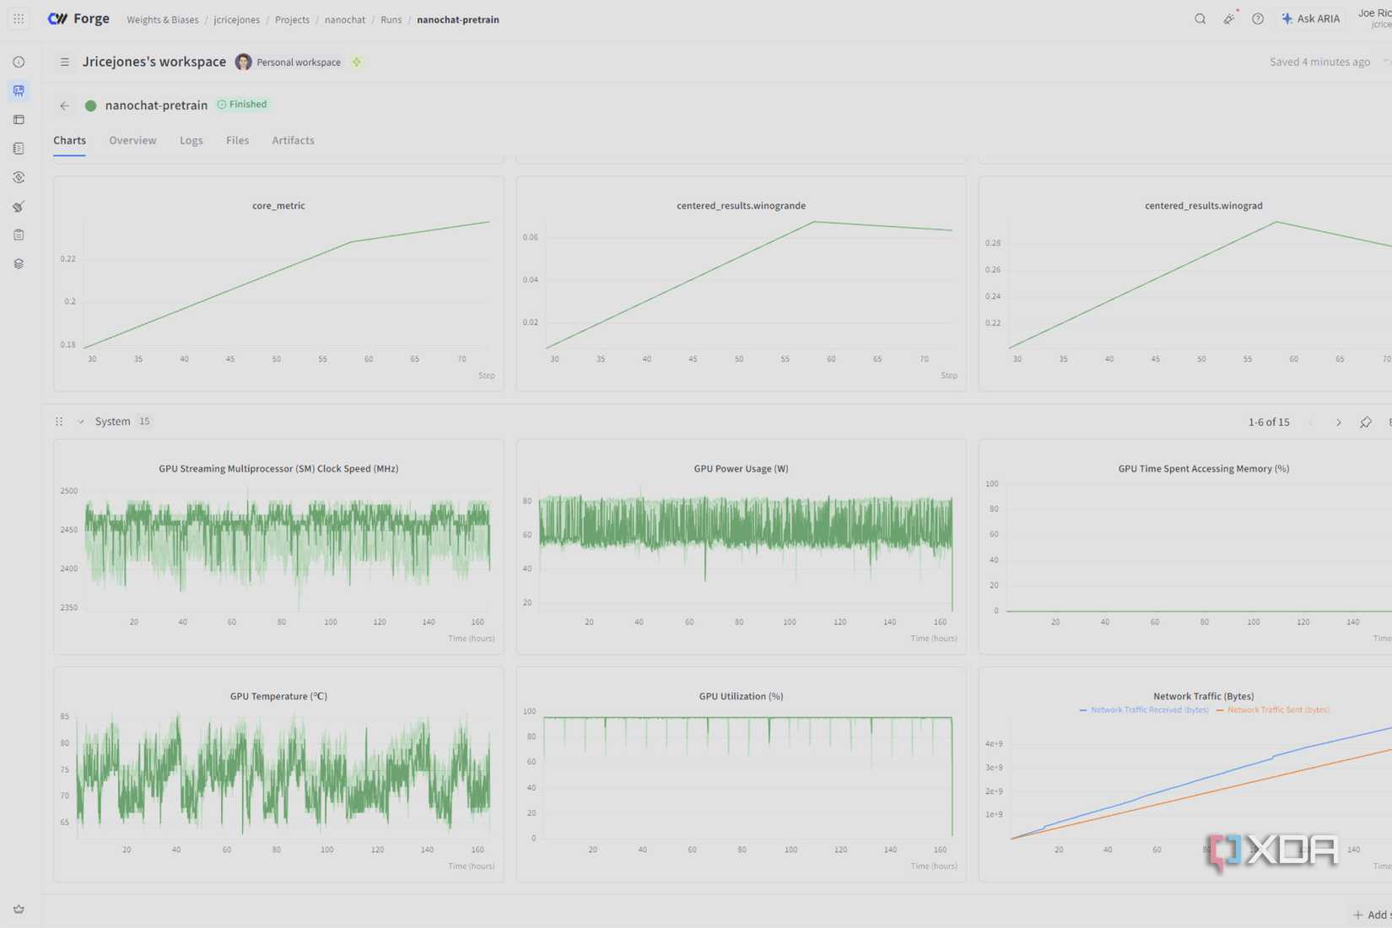Go to the next page of System charts
Screen dimensions: 1392x928
point(1338,422)
